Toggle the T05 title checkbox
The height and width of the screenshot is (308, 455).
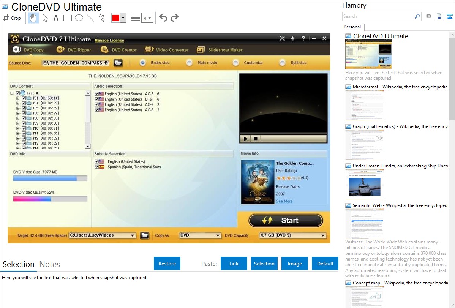(x=24, y=108)
